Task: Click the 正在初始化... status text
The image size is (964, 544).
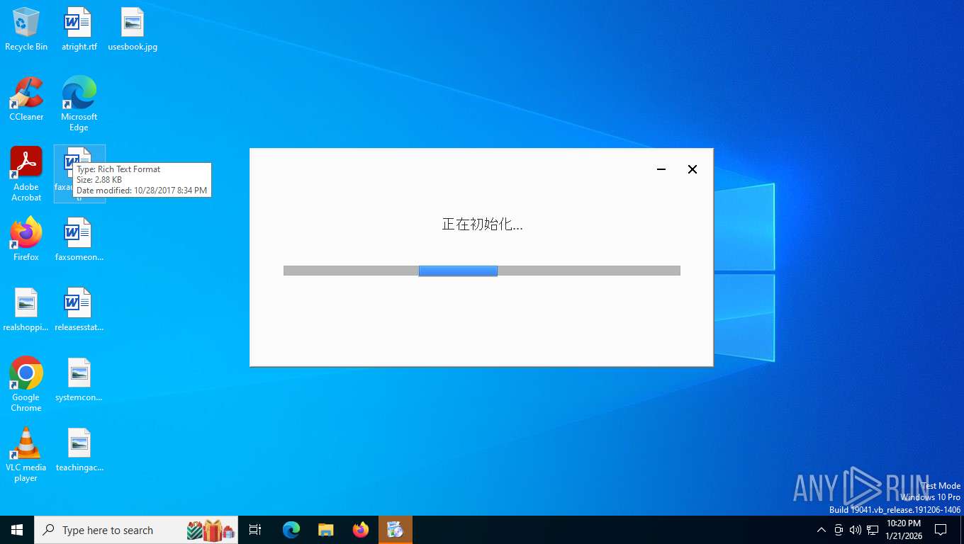Action: coord(482,225)
